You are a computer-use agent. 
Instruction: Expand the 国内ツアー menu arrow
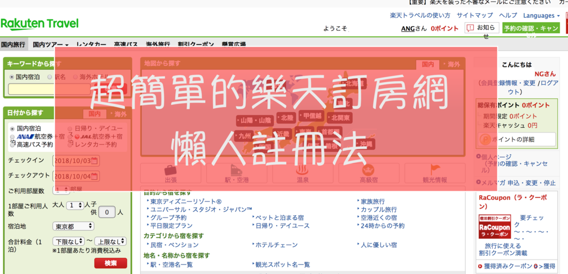pyautogui.click(x=67, y=45)
